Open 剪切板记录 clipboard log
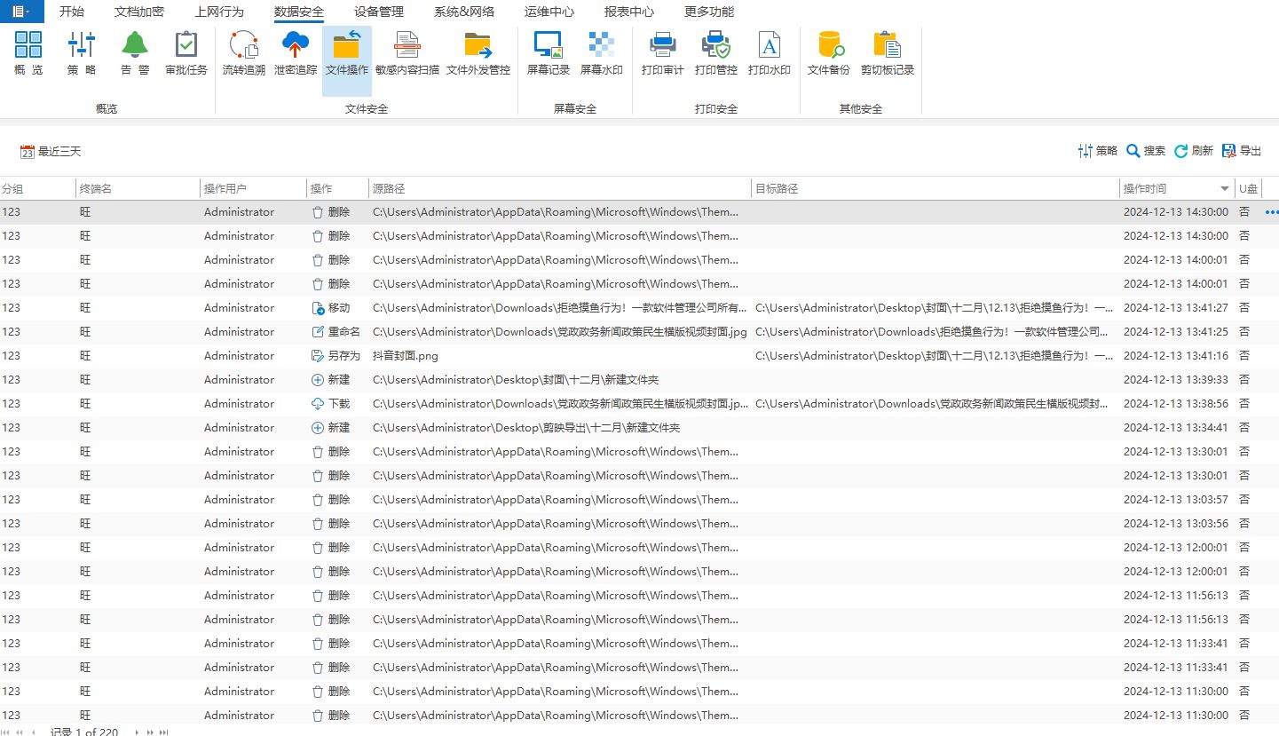1279x736 pixels. click(887, 53)
